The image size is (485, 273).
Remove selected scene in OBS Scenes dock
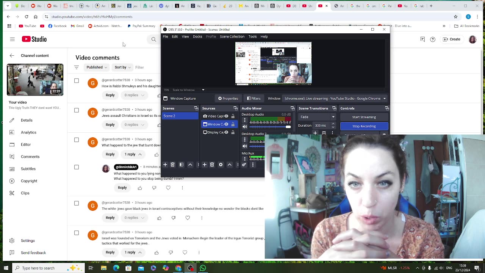pyautogui.click(x=172, y=165)
